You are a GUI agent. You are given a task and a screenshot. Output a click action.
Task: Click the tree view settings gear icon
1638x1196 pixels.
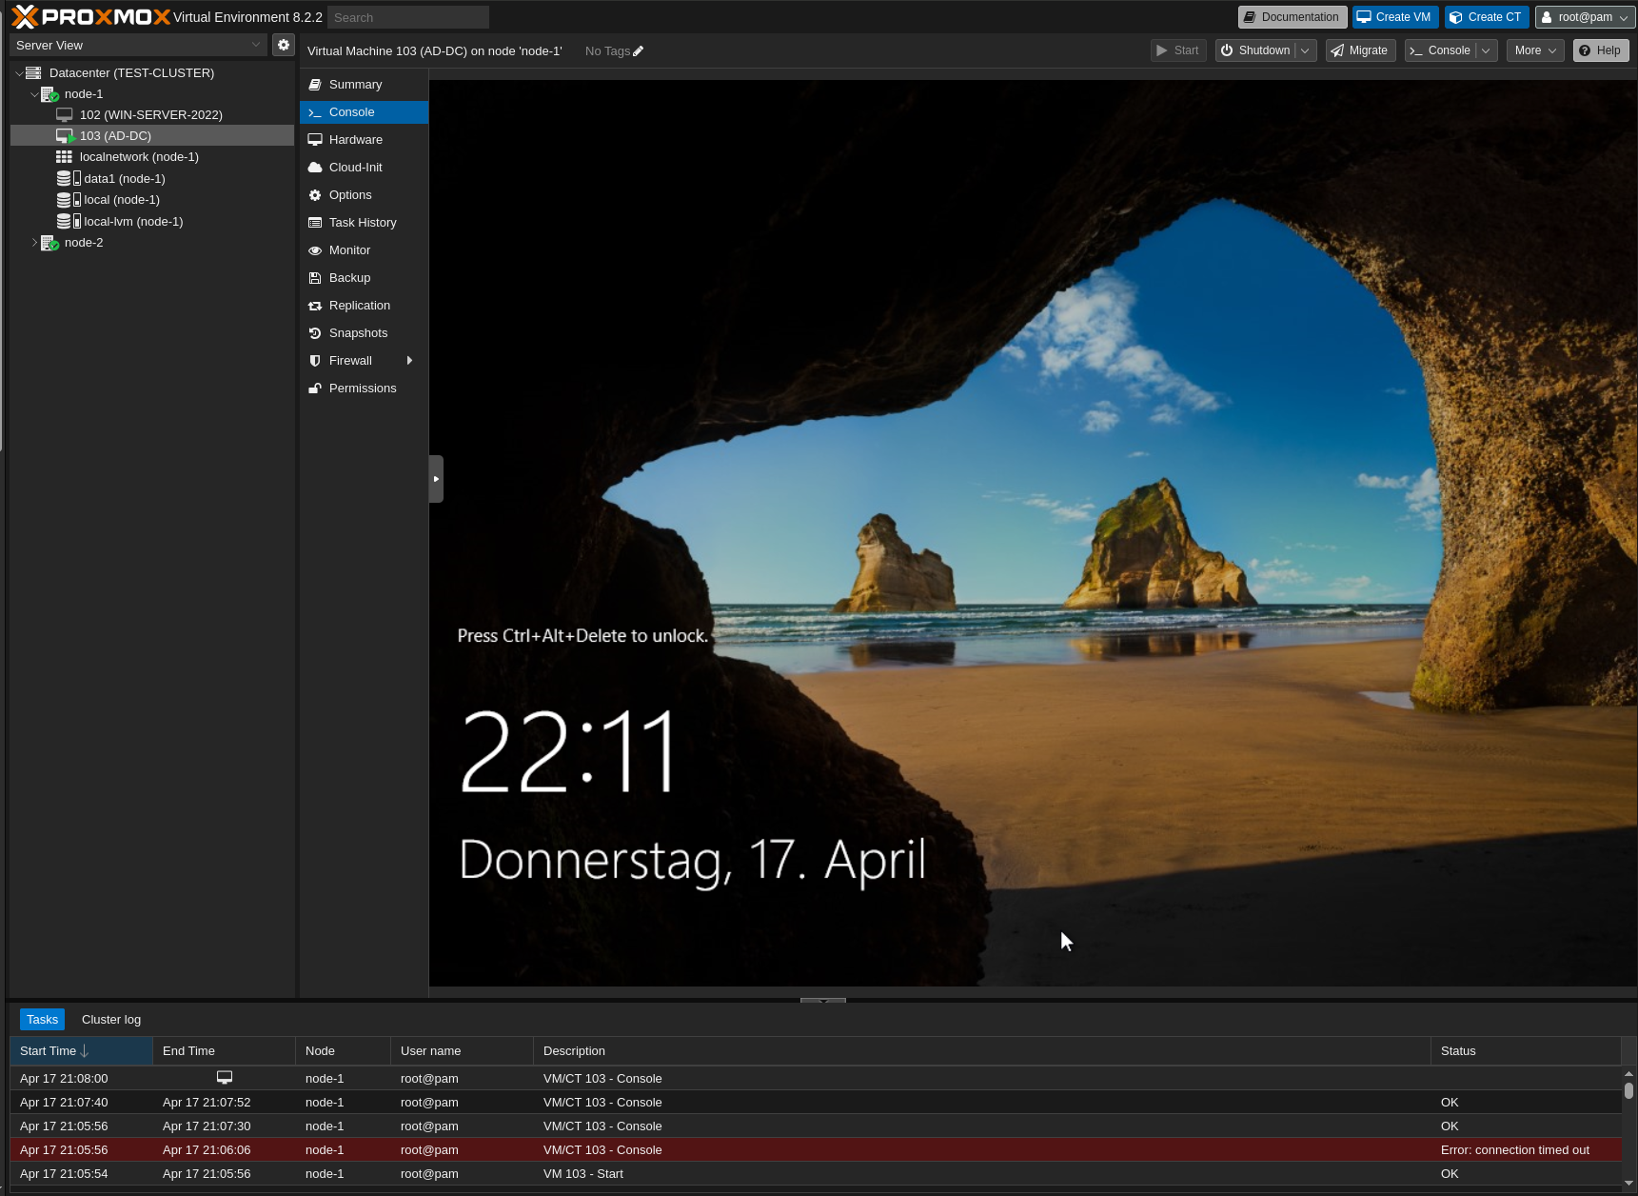click(283, 44)
